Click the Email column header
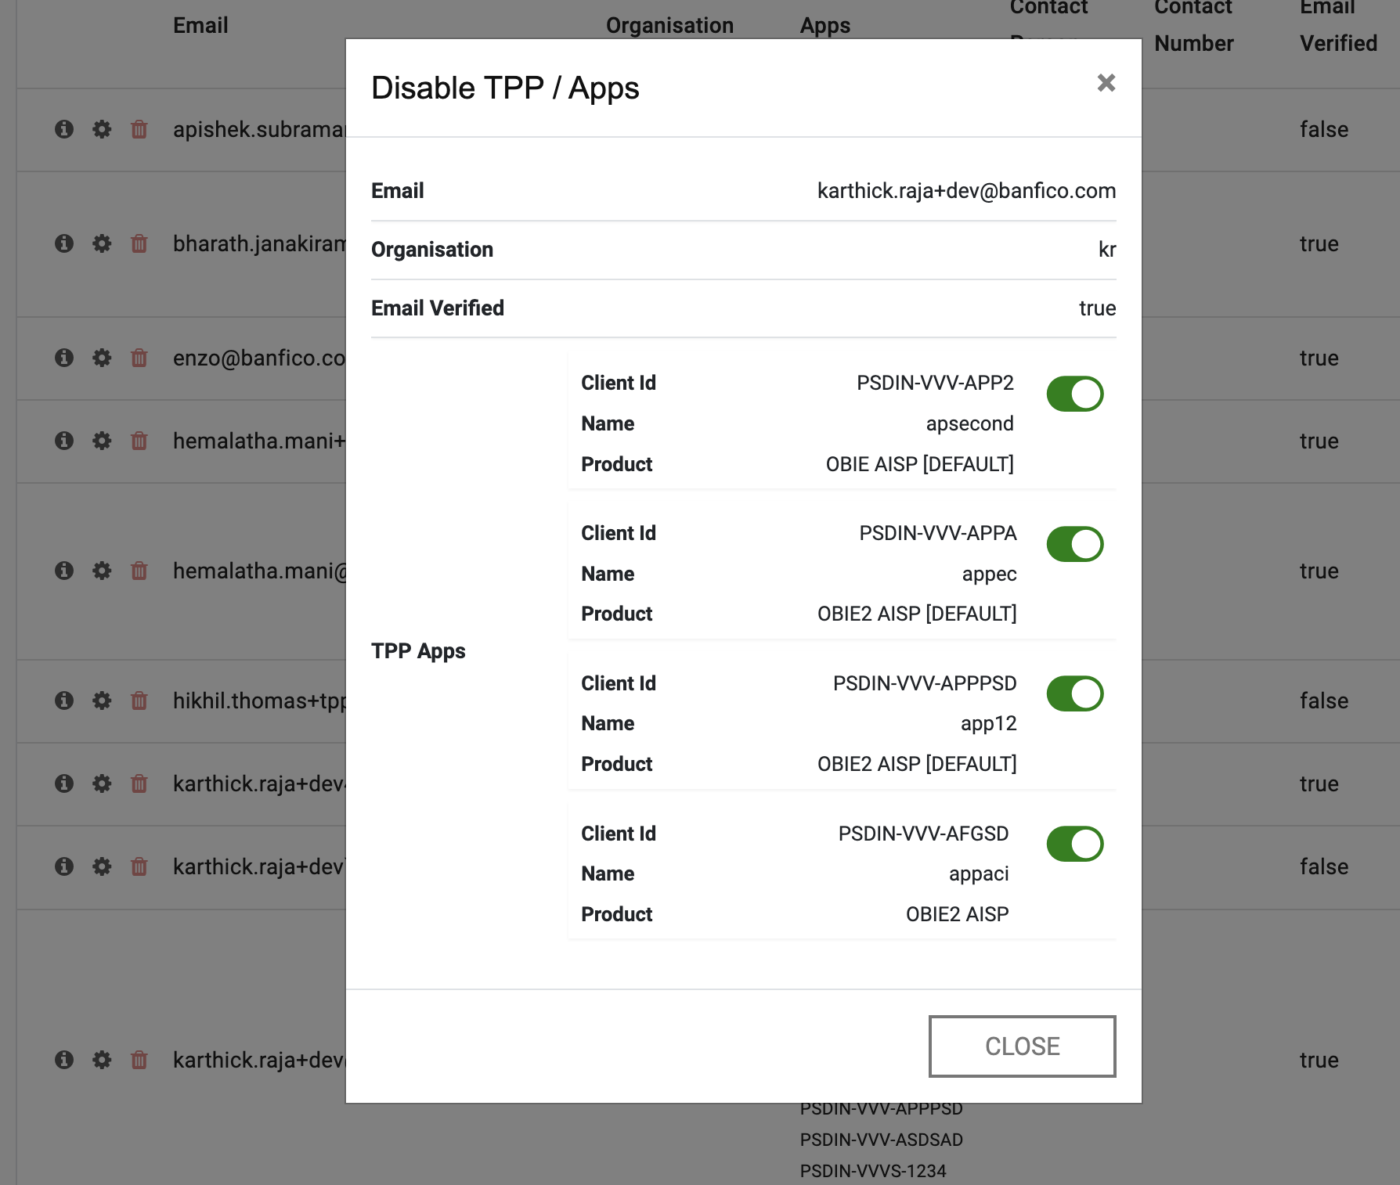This screenshot has height=1185, width=1400. click(x=200, y=26)
